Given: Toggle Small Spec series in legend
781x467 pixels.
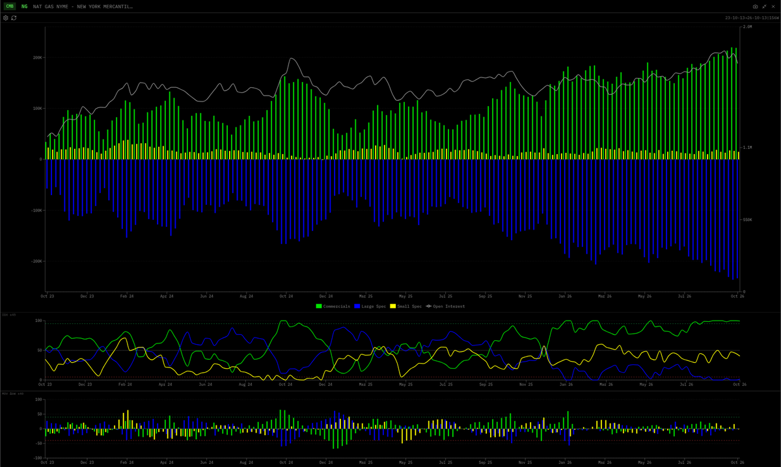Looking at the screenshot, I should 405,306.
